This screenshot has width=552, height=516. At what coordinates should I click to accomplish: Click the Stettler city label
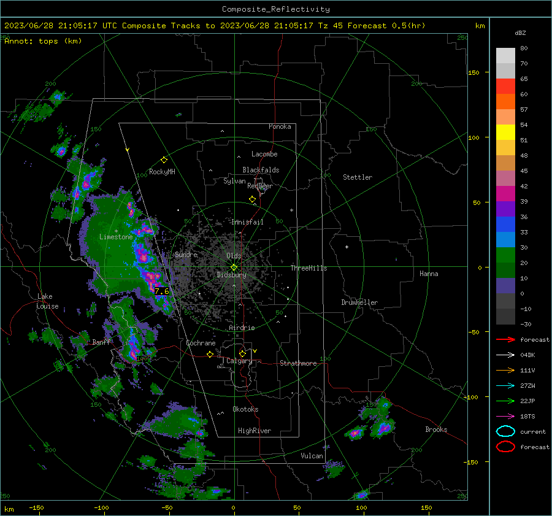tap(358, 177)
